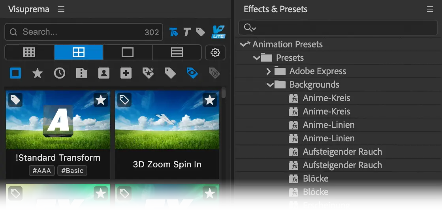Click the Presets folder icon
The height and width of the screenshot is (210, 442).
pyautogui.click(x=266, y=58)
